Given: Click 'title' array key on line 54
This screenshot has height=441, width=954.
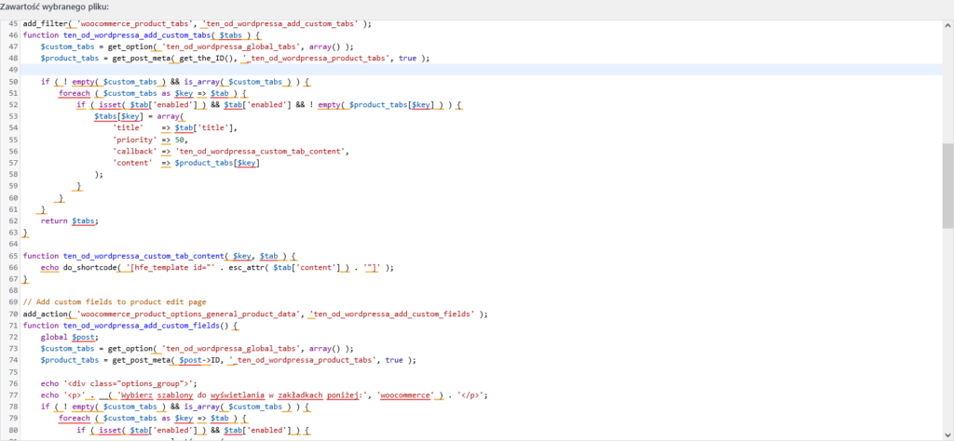Looking at the screenshot, I should click(x=128, y=128).
